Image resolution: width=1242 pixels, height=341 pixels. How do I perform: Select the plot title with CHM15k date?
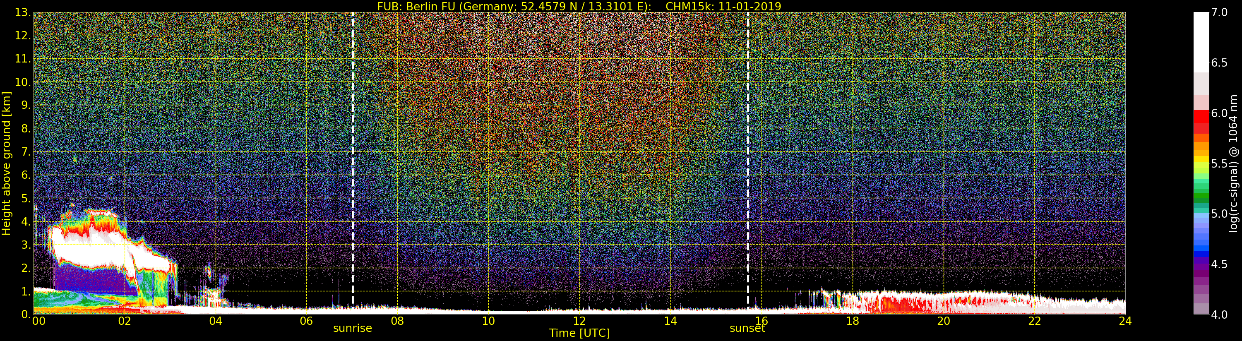coord(579,6)
